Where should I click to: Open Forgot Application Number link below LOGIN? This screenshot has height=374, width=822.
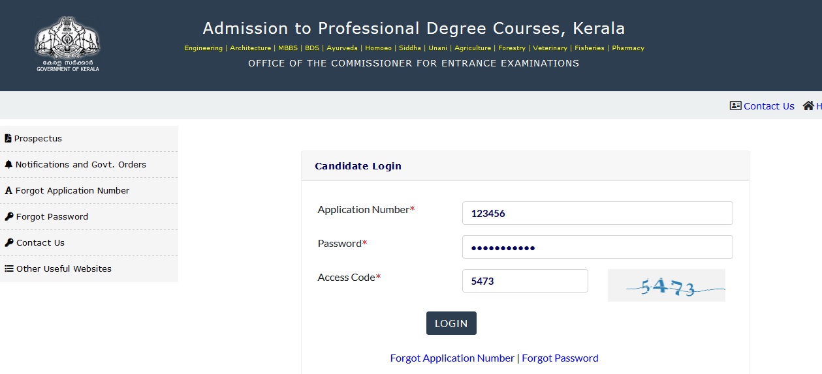[x=452, y=358]
